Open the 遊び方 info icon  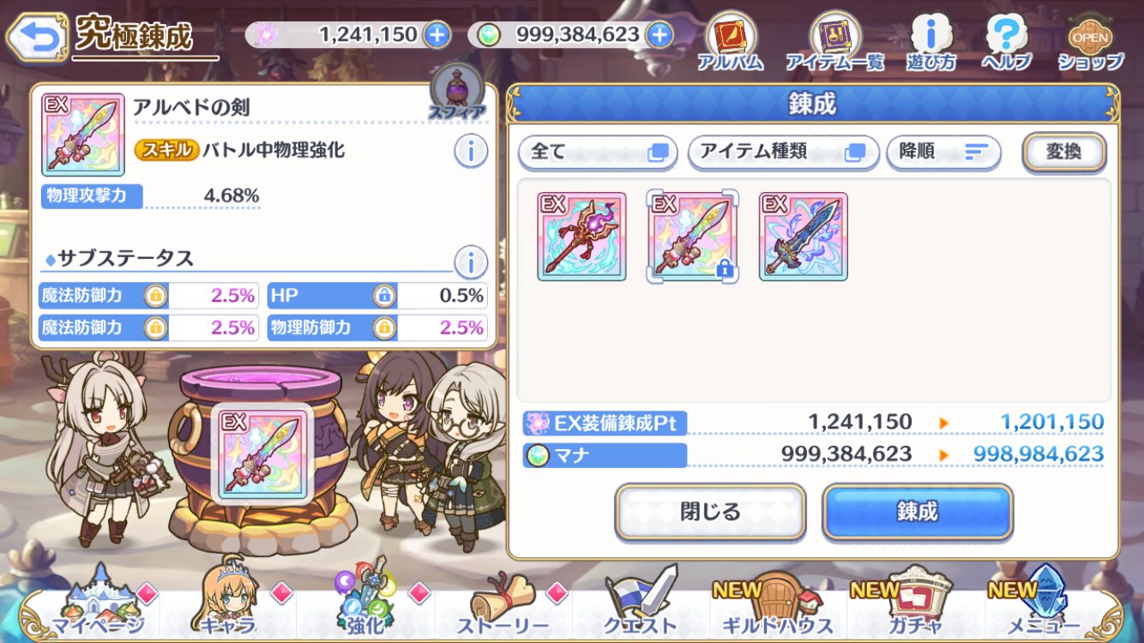(930, 40)
